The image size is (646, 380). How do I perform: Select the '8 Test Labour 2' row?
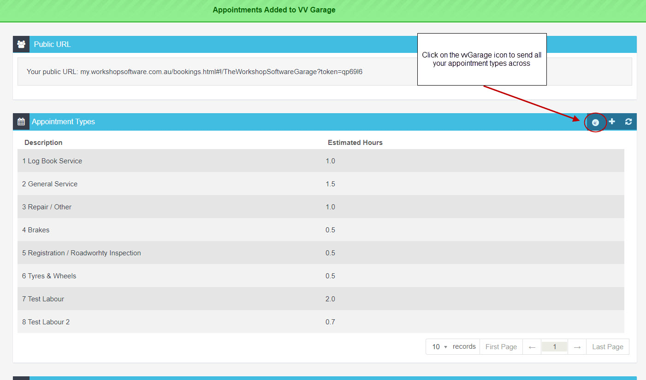click(x=321, y=322)
